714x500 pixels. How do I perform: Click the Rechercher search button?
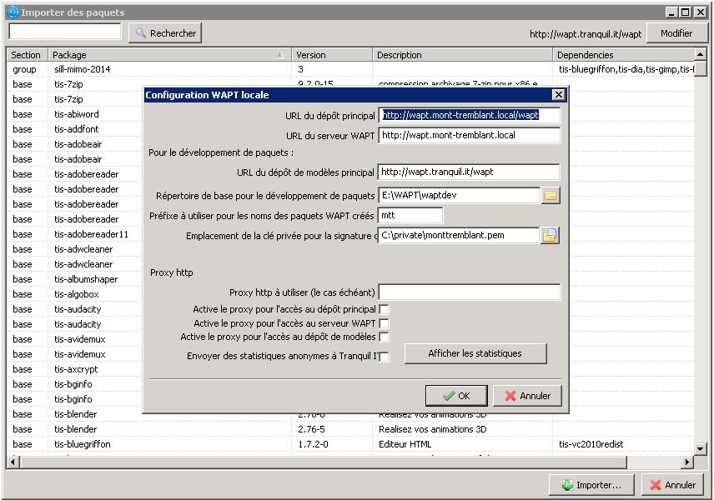click(165, 33)
